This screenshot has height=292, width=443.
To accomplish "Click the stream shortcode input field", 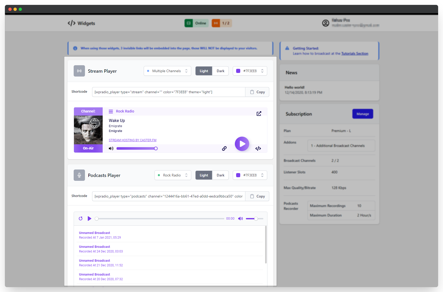I will [x=169, y=92].
